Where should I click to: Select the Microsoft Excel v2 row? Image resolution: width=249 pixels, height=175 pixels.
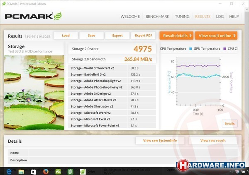pos(112,119)
